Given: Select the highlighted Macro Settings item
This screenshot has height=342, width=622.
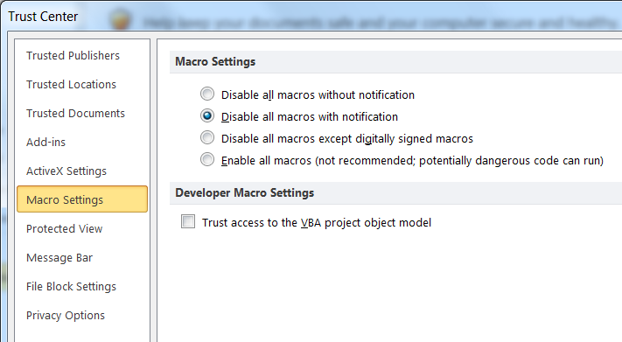Looking at the screenshot, I should coord(82,199).
